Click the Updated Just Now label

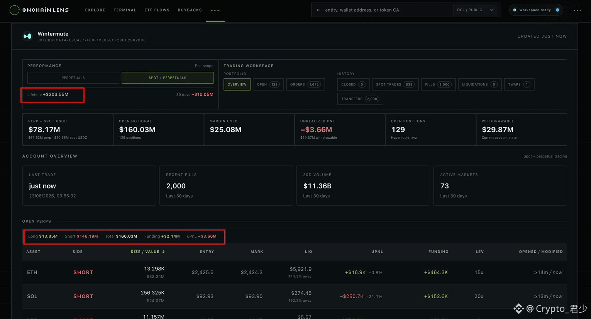pyautogui.click(x=542, y=36)
